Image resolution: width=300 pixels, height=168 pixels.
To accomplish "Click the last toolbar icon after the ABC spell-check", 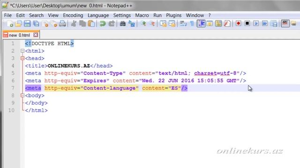I will (x=294, y=24).
